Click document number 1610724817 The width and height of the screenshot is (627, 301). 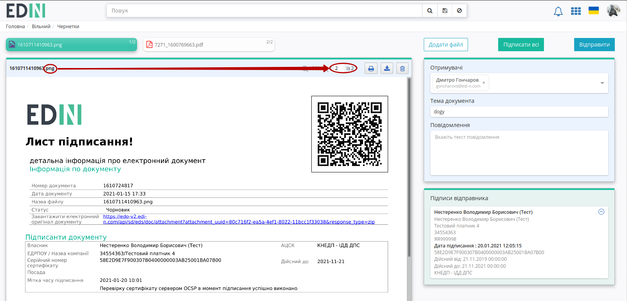coord(118,186)
